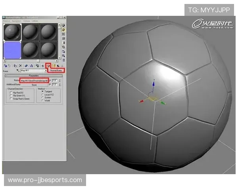Click Assign Material to Selection icon

click(x=15, y=66)
